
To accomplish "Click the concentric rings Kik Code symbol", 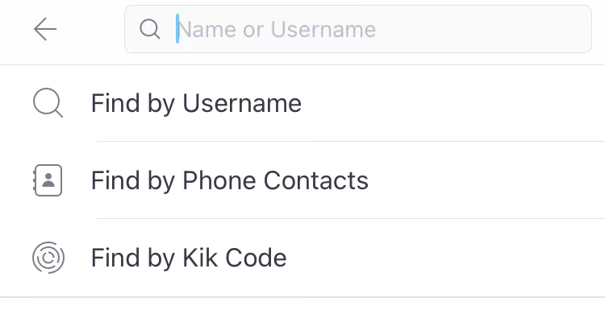I will [48, 258].
